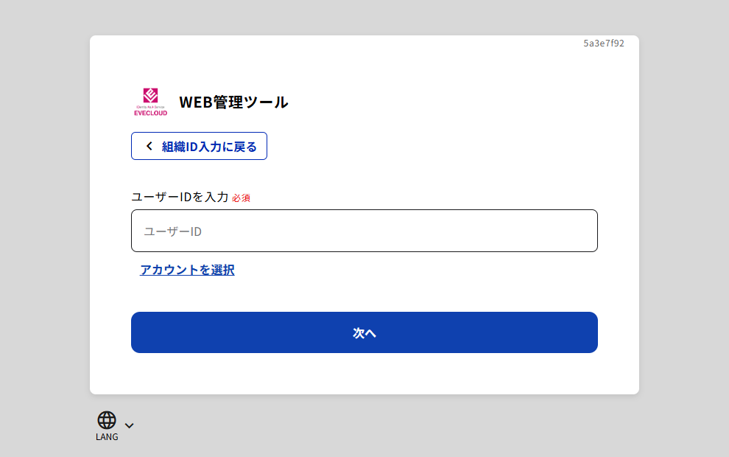
Task: Open the アカウントを選択 link
Action: pos(187,270)
